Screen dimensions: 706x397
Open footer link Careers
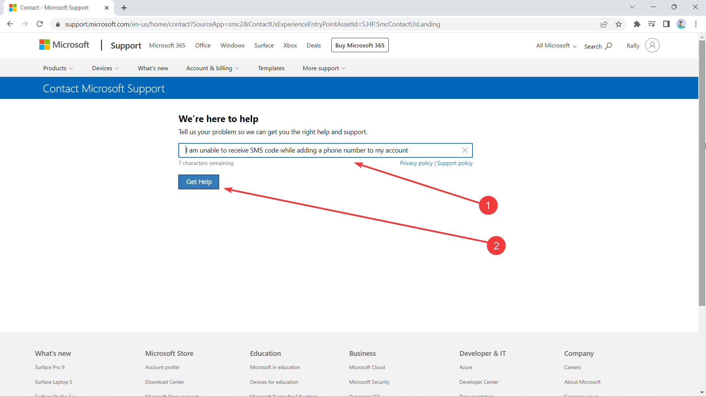[573, 368]
